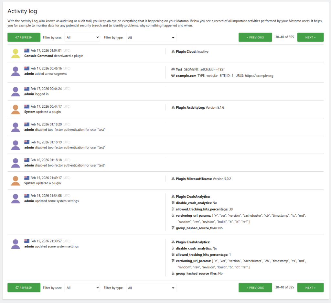Viewport: 331px width, 303px height.
Task: Click the purple admin avatar beside 'added a new segment'
Action: (x=16, y=71)
